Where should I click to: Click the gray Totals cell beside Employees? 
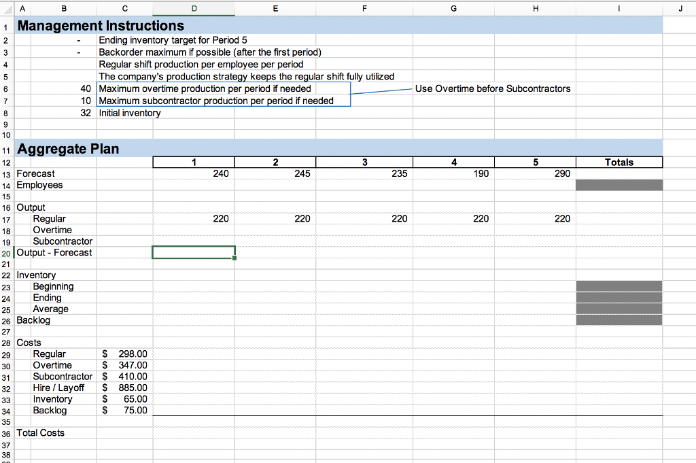coord(619,185)
